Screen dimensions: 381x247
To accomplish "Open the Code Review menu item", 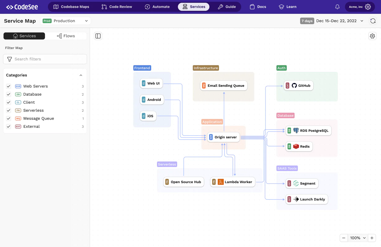I will click(117, 7).
